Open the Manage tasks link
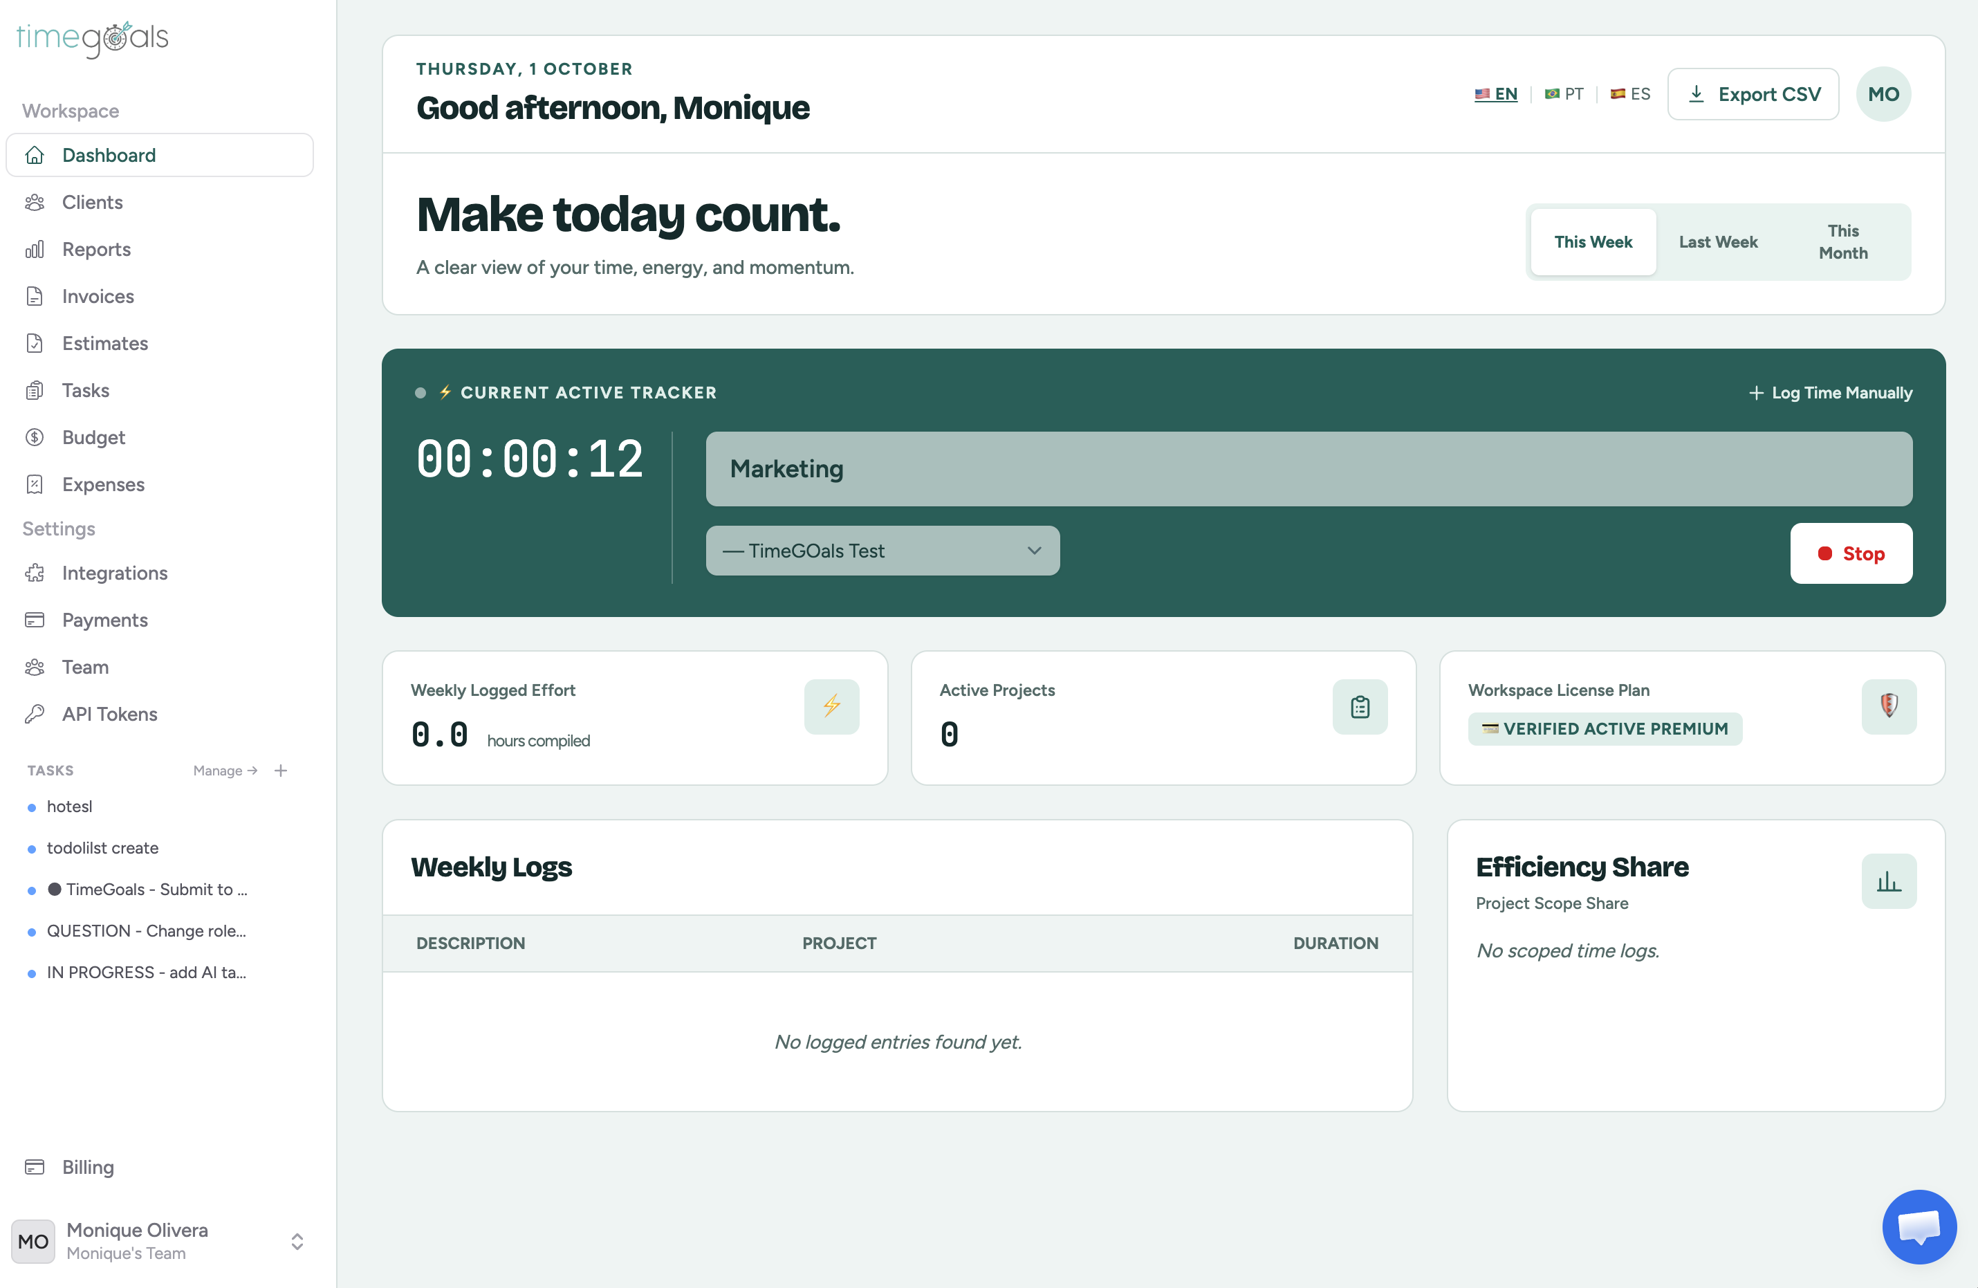1978x1288 pixels. pos(225,771)
